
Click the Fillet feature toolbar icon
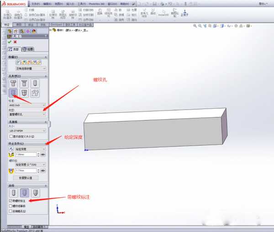coord(100,11)
